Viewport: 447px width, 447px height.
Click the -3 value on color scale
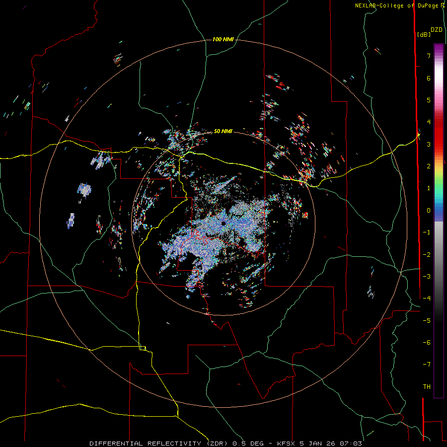[427, 277]
